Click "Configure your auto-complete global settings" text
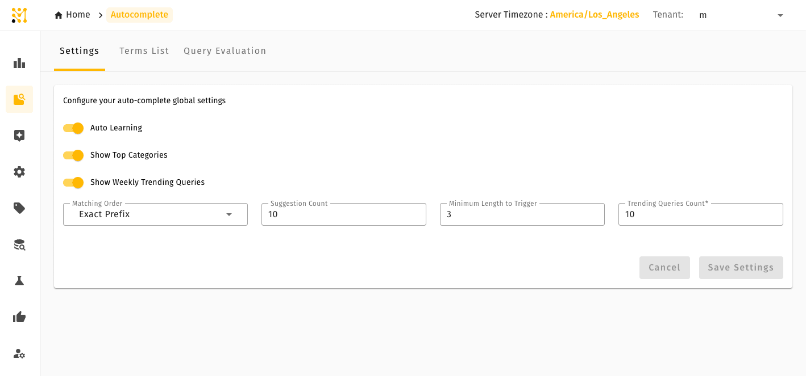This screenshot has width=806, height=376. point(144,100)
